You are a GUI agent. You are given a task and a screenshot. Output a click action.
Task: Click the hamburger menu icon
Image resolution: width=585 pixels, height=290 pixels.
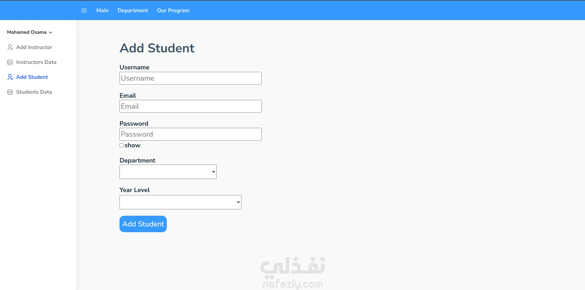coord(84,11)
